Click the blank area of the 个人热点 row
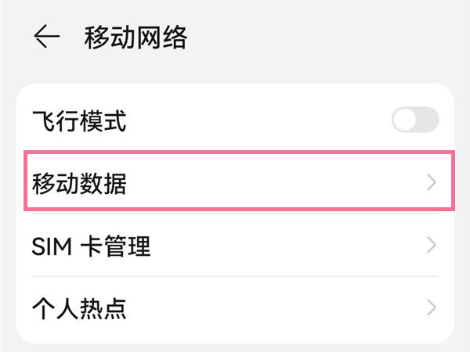The image size is (470, 352). tap(276, 308)
